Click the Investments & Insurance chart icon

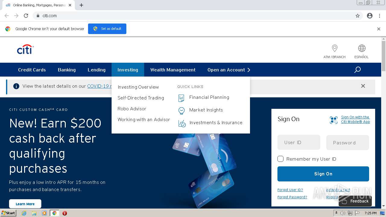click(x=182, y=123)
